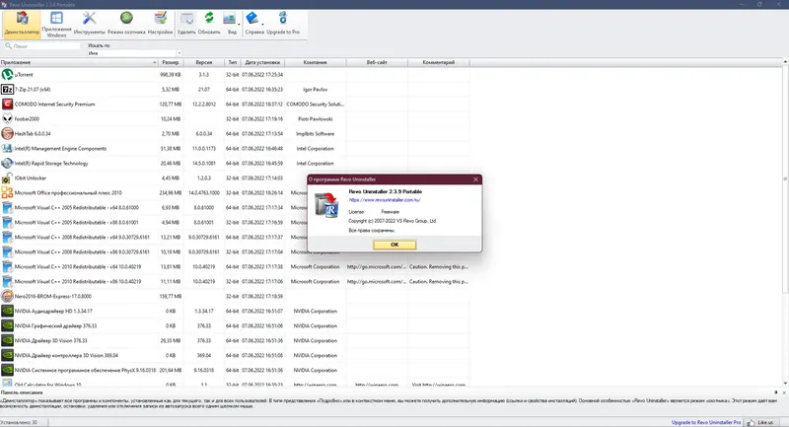Select the µTorrent icon in the list

[x=7, y=74]
